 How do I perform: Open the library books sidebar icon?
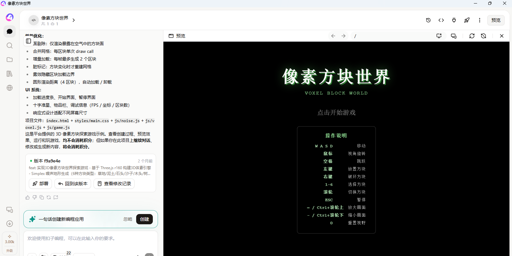coord(10,74)
